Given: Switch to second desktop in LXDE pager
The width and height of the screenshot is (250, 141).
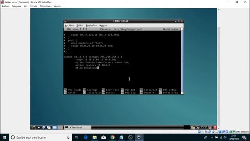Looking at the screenshot, I should pyautogui.click(x=60, y=127).
